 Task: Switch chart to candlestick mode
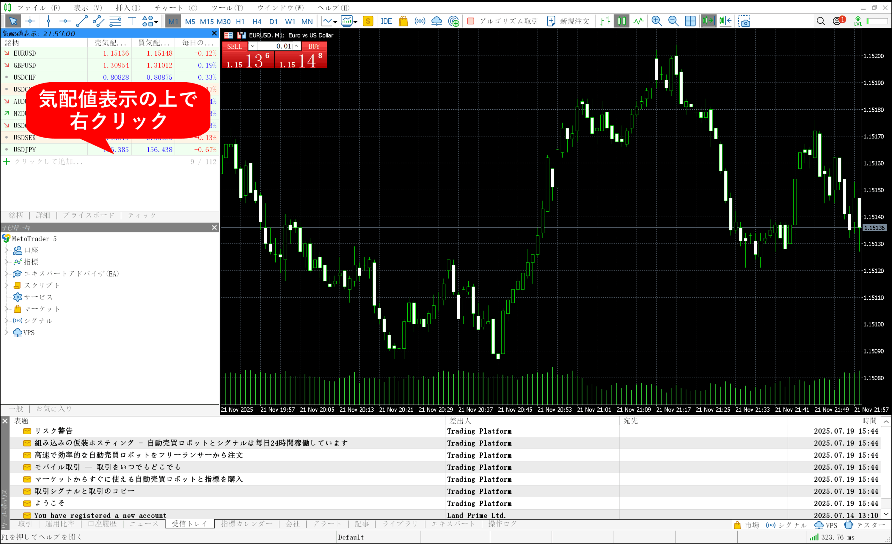point(621,21)
